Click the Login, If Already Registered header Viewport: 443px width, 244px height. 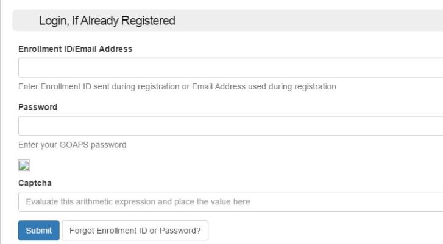point(107,21)
